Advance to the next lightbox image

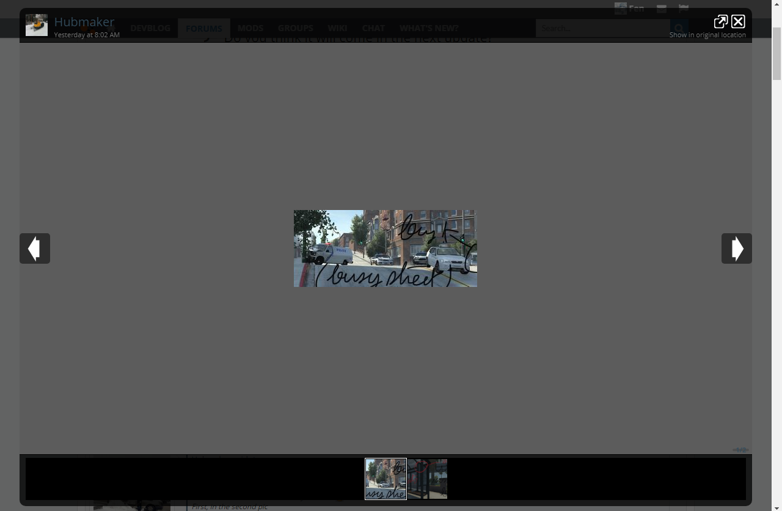pyautogui.click(x=737, y=248)
